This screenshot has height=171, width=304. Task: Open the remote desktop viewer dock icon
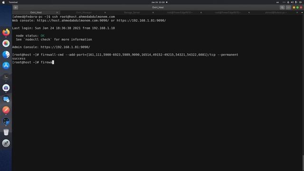point(6,99)
